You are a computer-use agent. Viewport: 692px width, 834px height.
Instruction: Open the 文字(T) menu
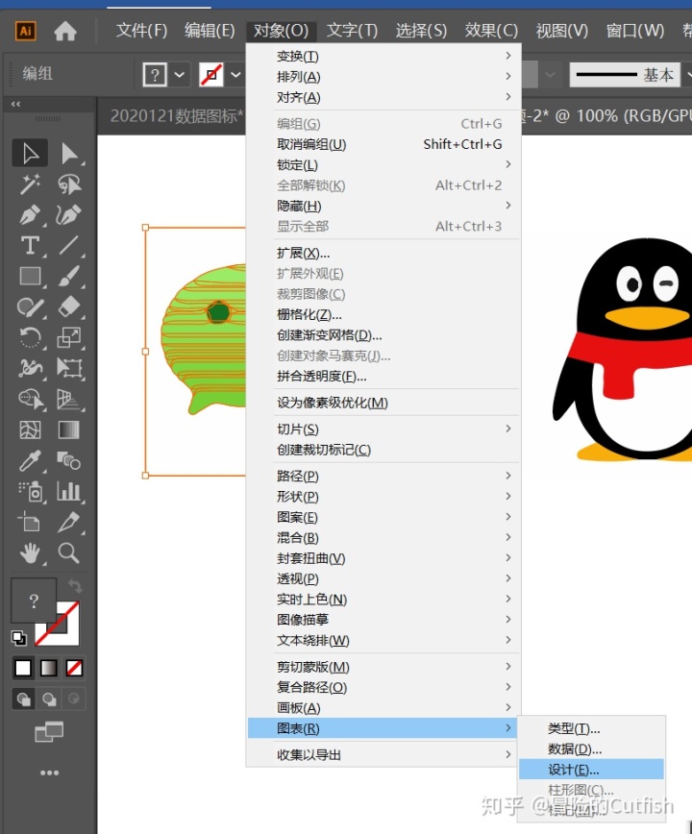[352, 31]
